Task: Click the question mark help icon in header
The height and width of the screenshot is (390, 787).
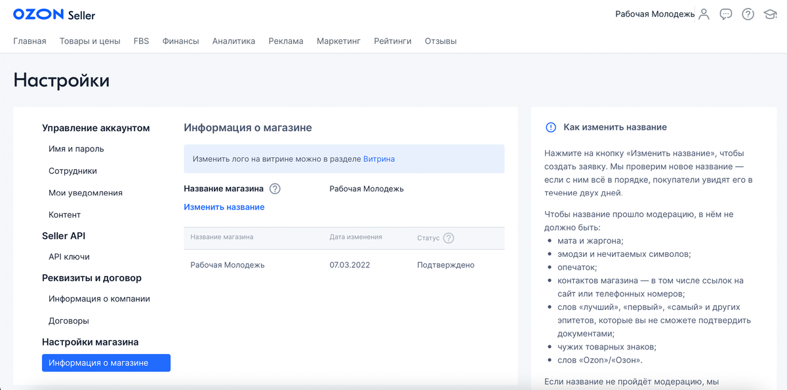Action: [x=748, y=14]
